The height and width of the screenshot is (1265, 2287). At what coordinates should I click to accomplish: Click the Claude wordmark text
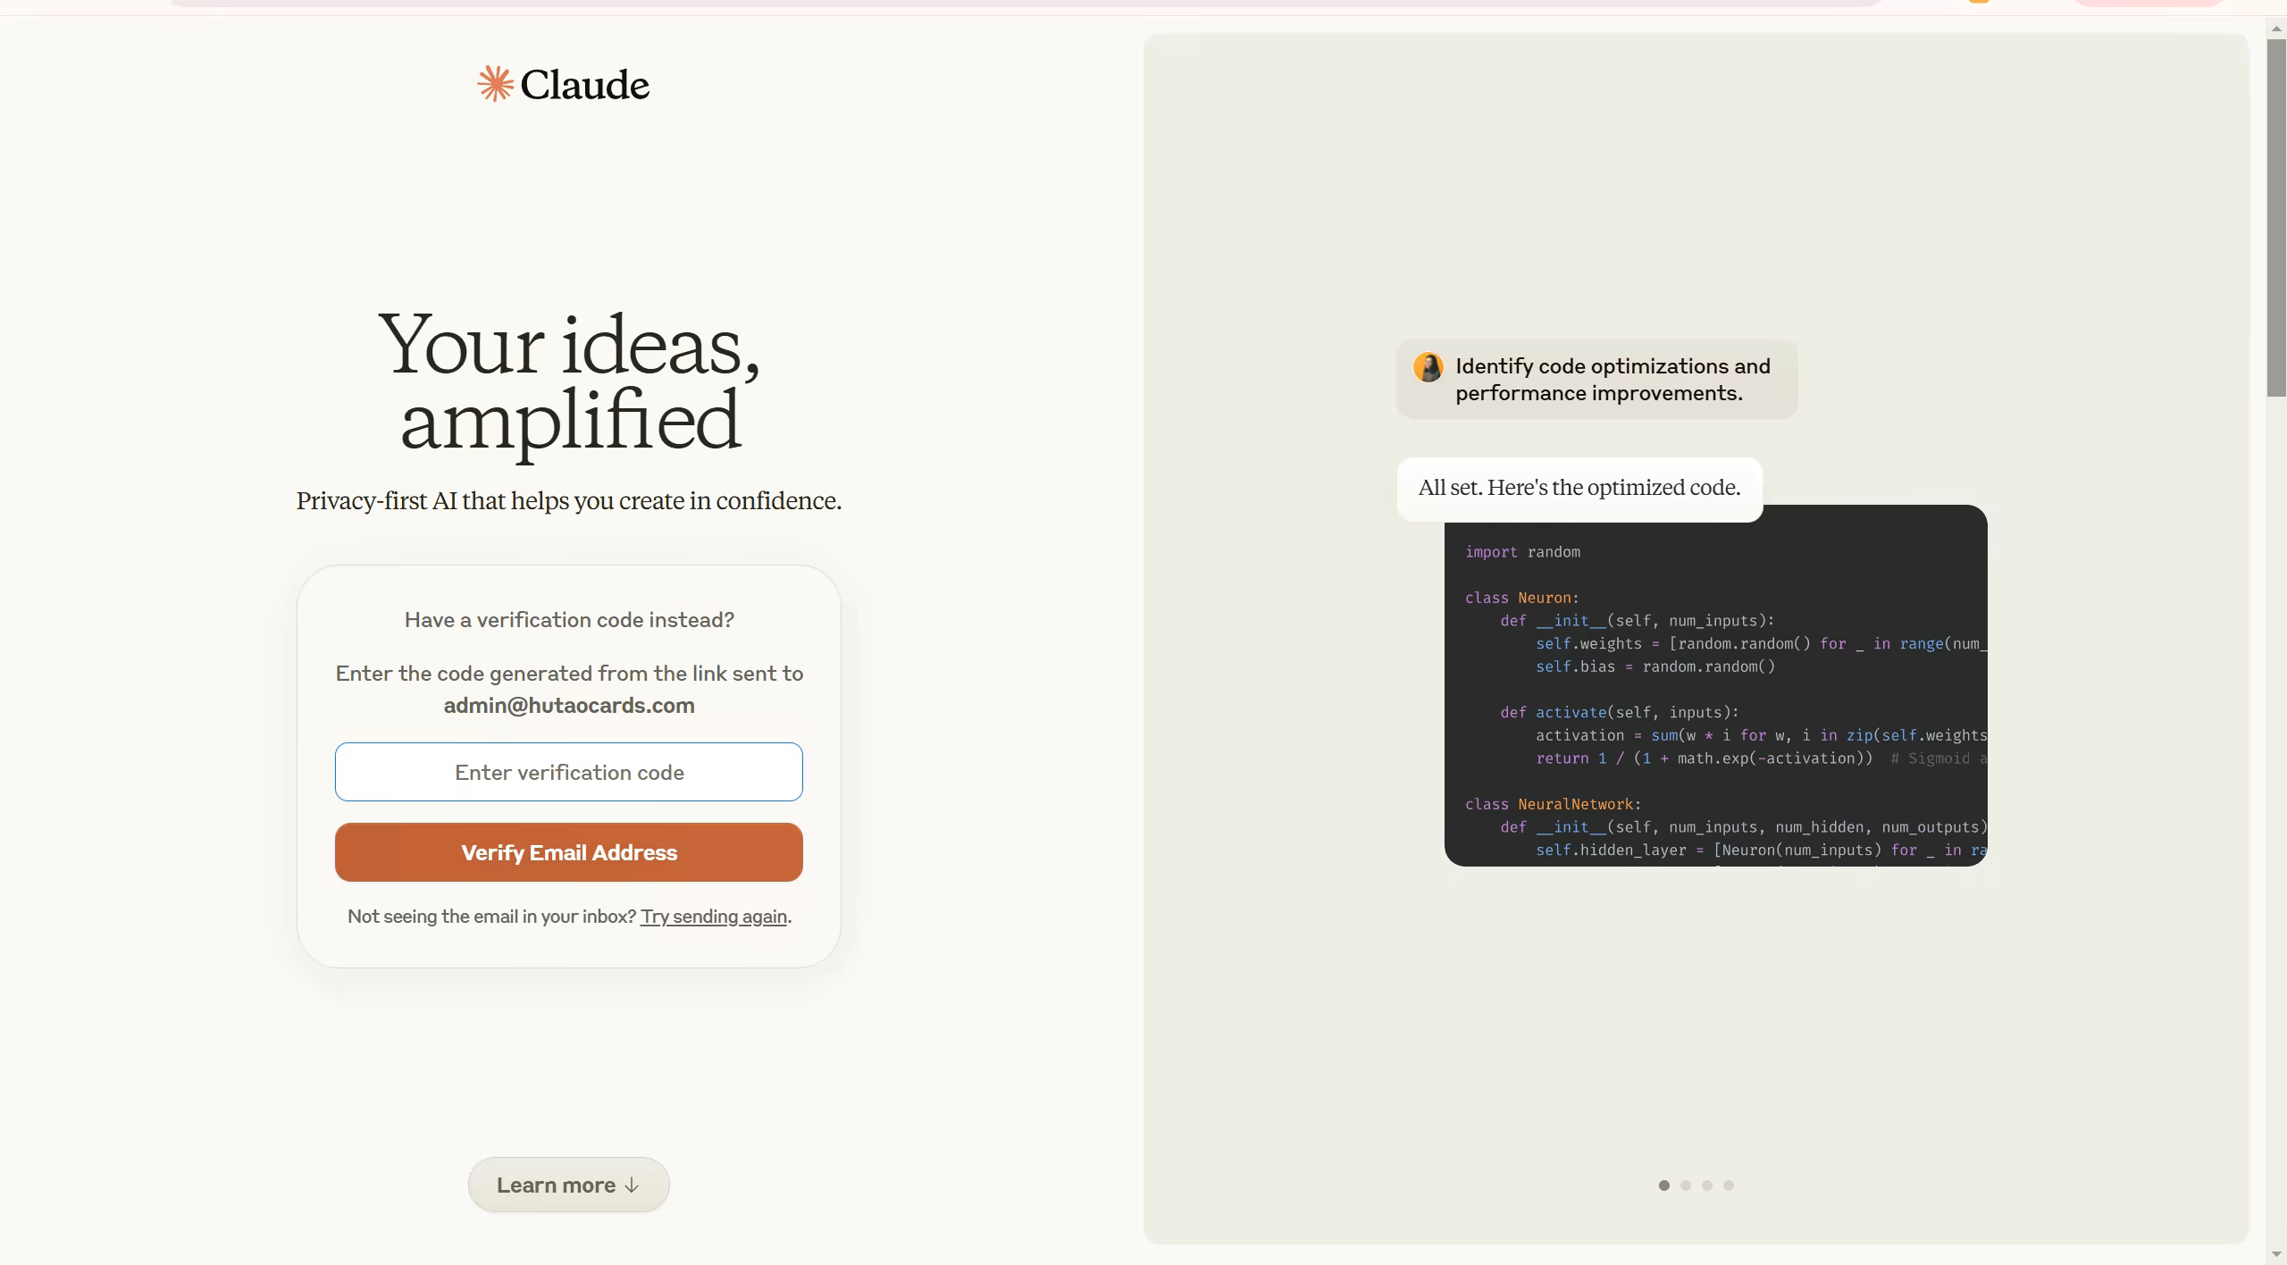point(584,85)
